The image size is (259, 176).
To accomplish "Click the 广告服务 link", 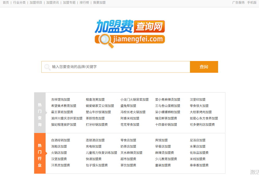I will click(x=238, y=3).
